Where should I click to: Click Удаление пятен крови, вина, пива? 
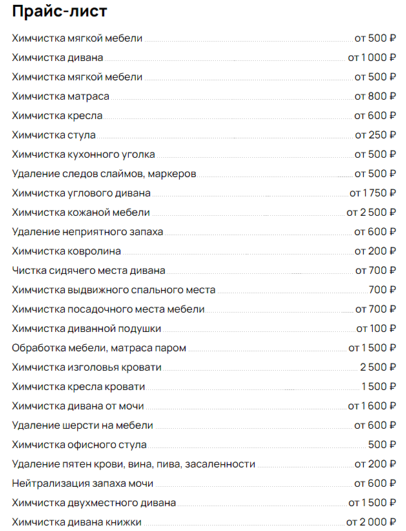(133, 464)
